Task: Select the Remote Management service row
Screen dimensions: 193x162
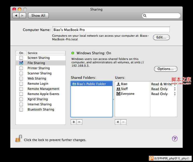Action: click(41, 89)
